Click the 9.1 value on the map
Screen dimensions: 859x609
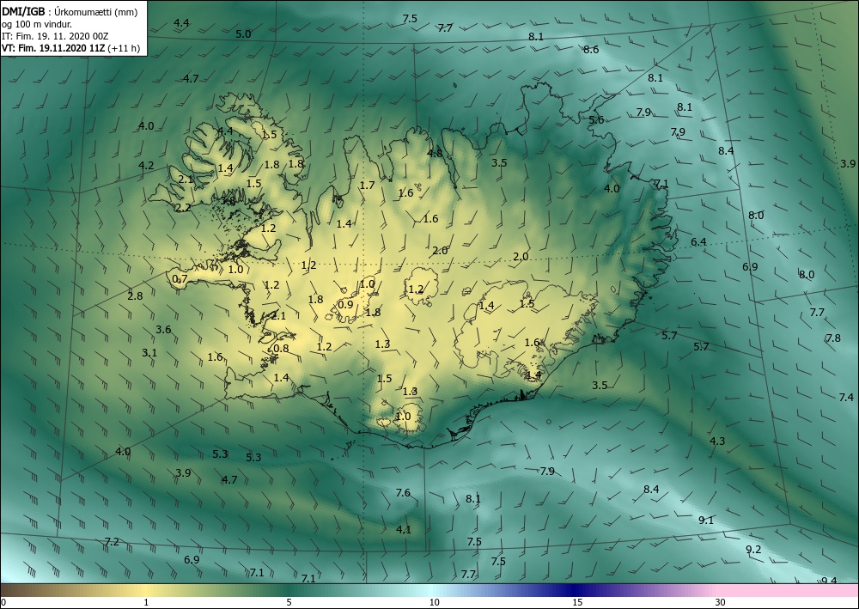706,521
